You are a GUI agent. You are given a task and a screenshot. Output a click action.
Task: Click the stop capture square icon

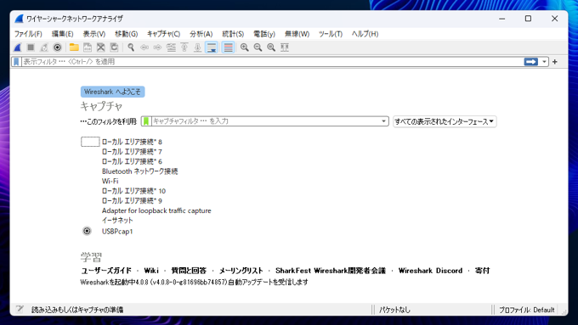point(31,48)
